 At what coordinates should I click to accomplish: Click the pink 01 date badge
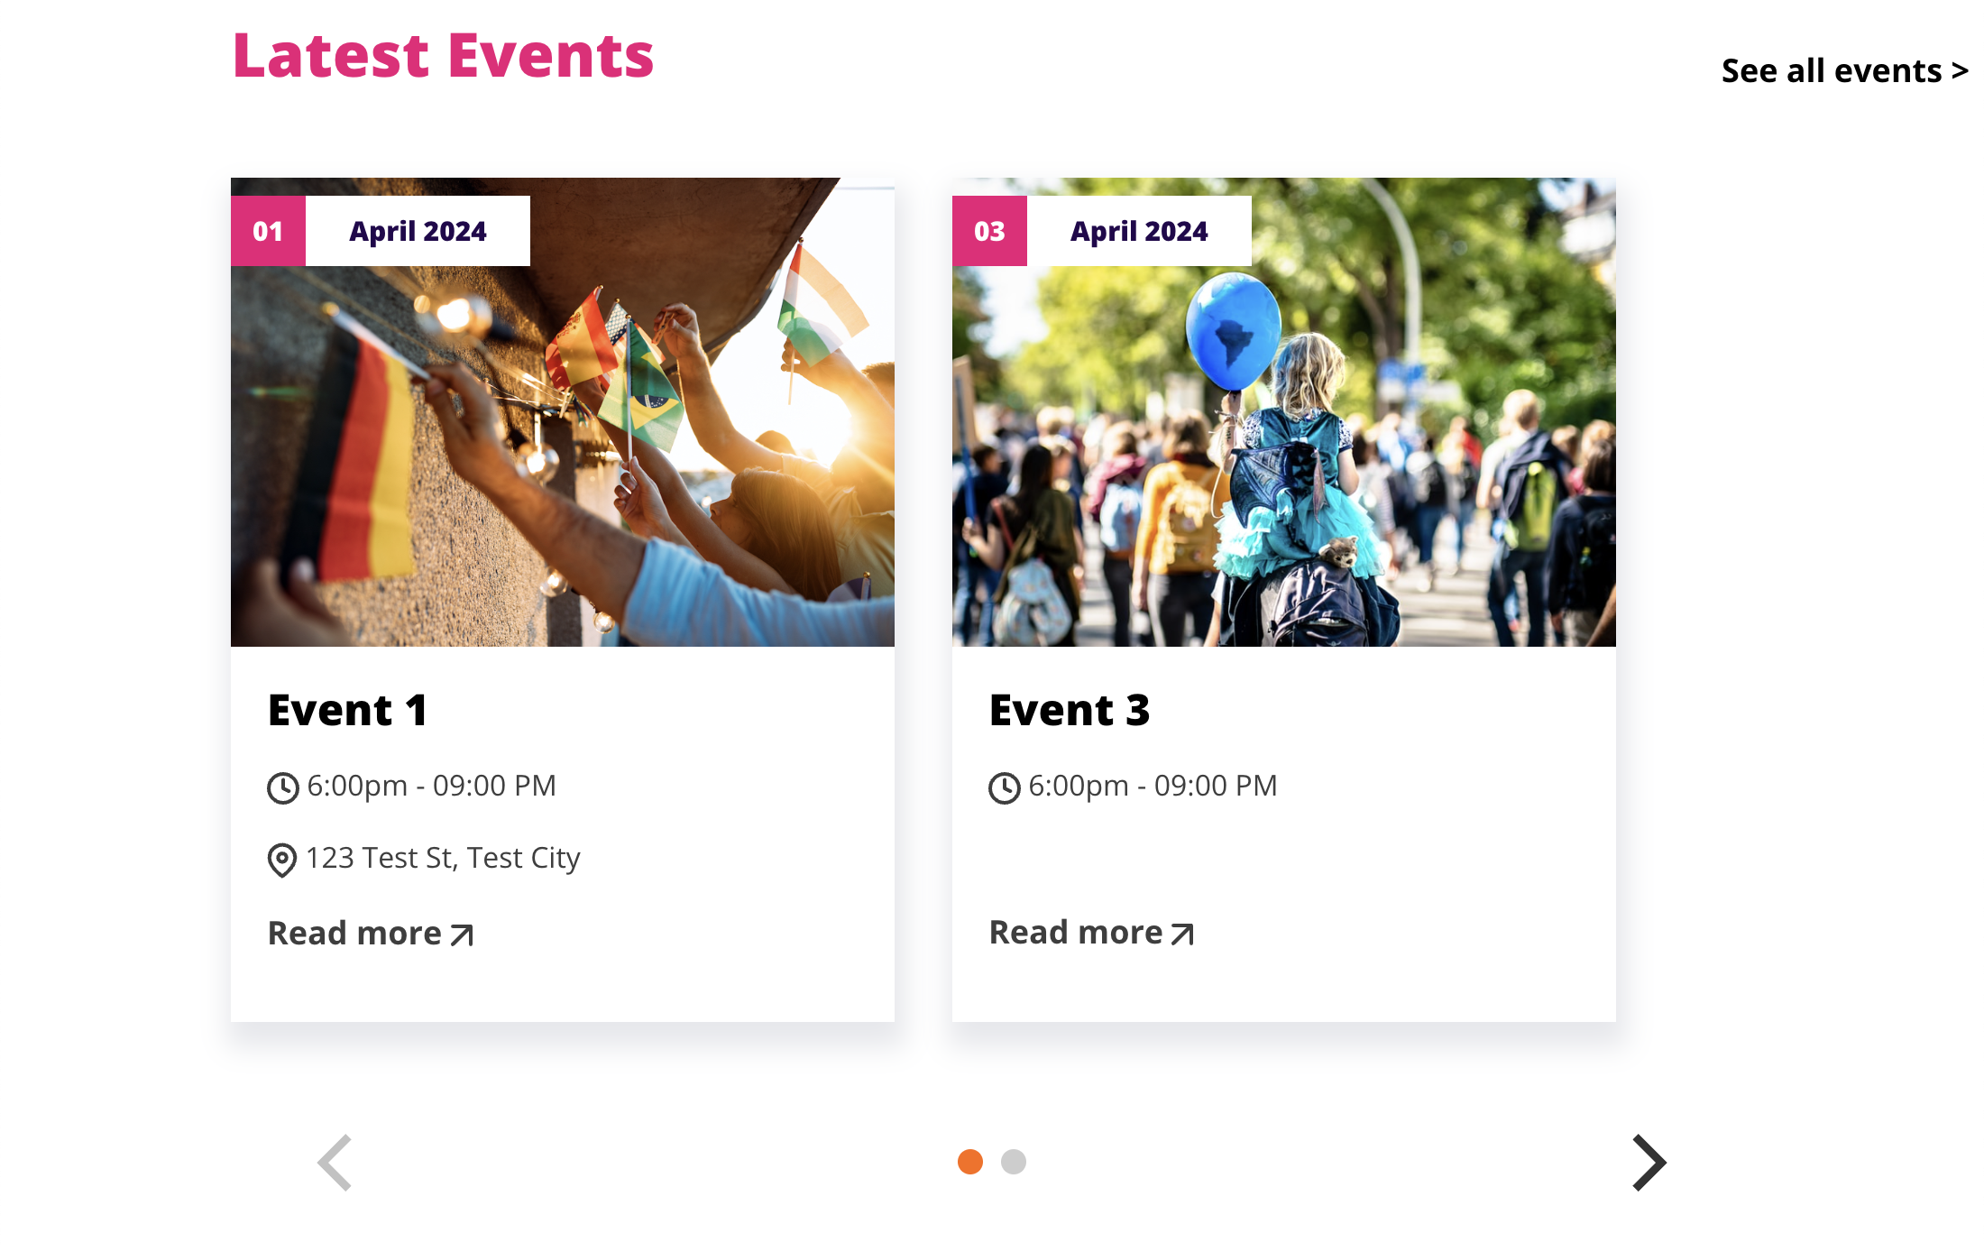click(x=268, y=231)
